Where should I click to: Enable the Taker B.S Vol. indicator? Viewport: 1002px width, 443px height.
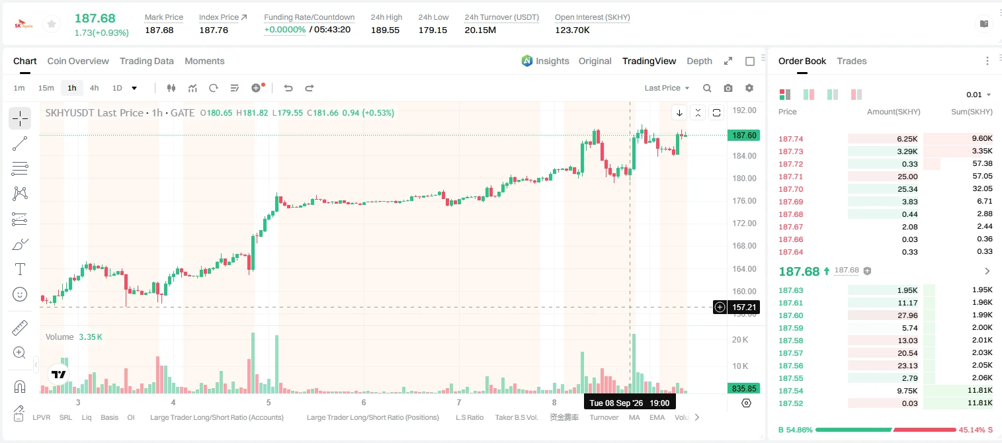[518, 417]
